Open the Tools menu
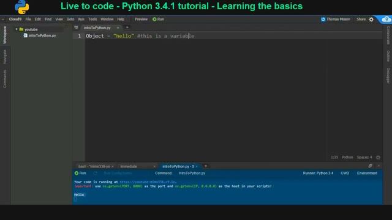392x220 pixels. tap(92, 19)
